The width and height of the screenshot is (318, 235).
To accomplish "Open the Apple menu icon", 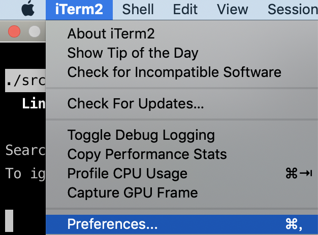I will click(x=28, y=9).
